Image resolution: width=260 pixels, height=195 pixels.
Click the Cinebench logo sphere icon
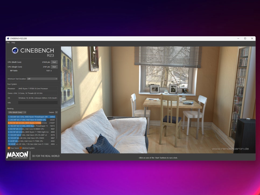pyautogui.click(x=15, y=50)
